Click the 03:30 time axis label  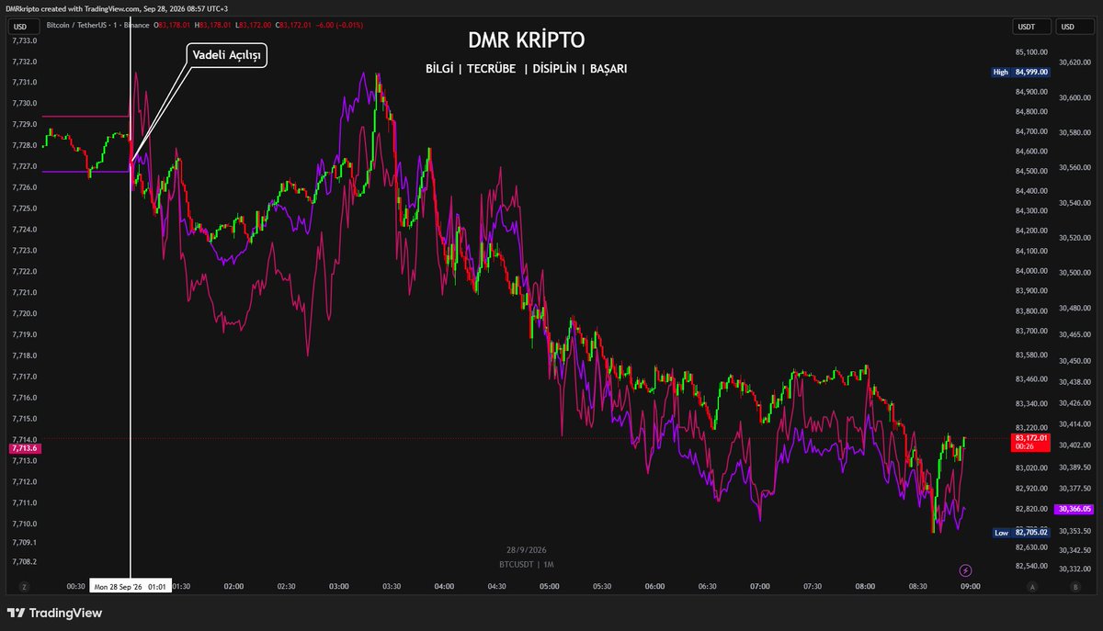[x=392, y=586]
